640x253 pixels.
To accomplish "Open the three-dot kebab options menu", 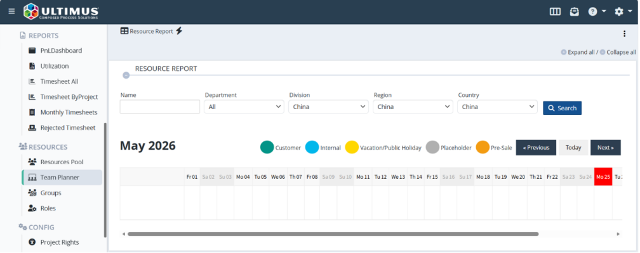I will 624,34.
